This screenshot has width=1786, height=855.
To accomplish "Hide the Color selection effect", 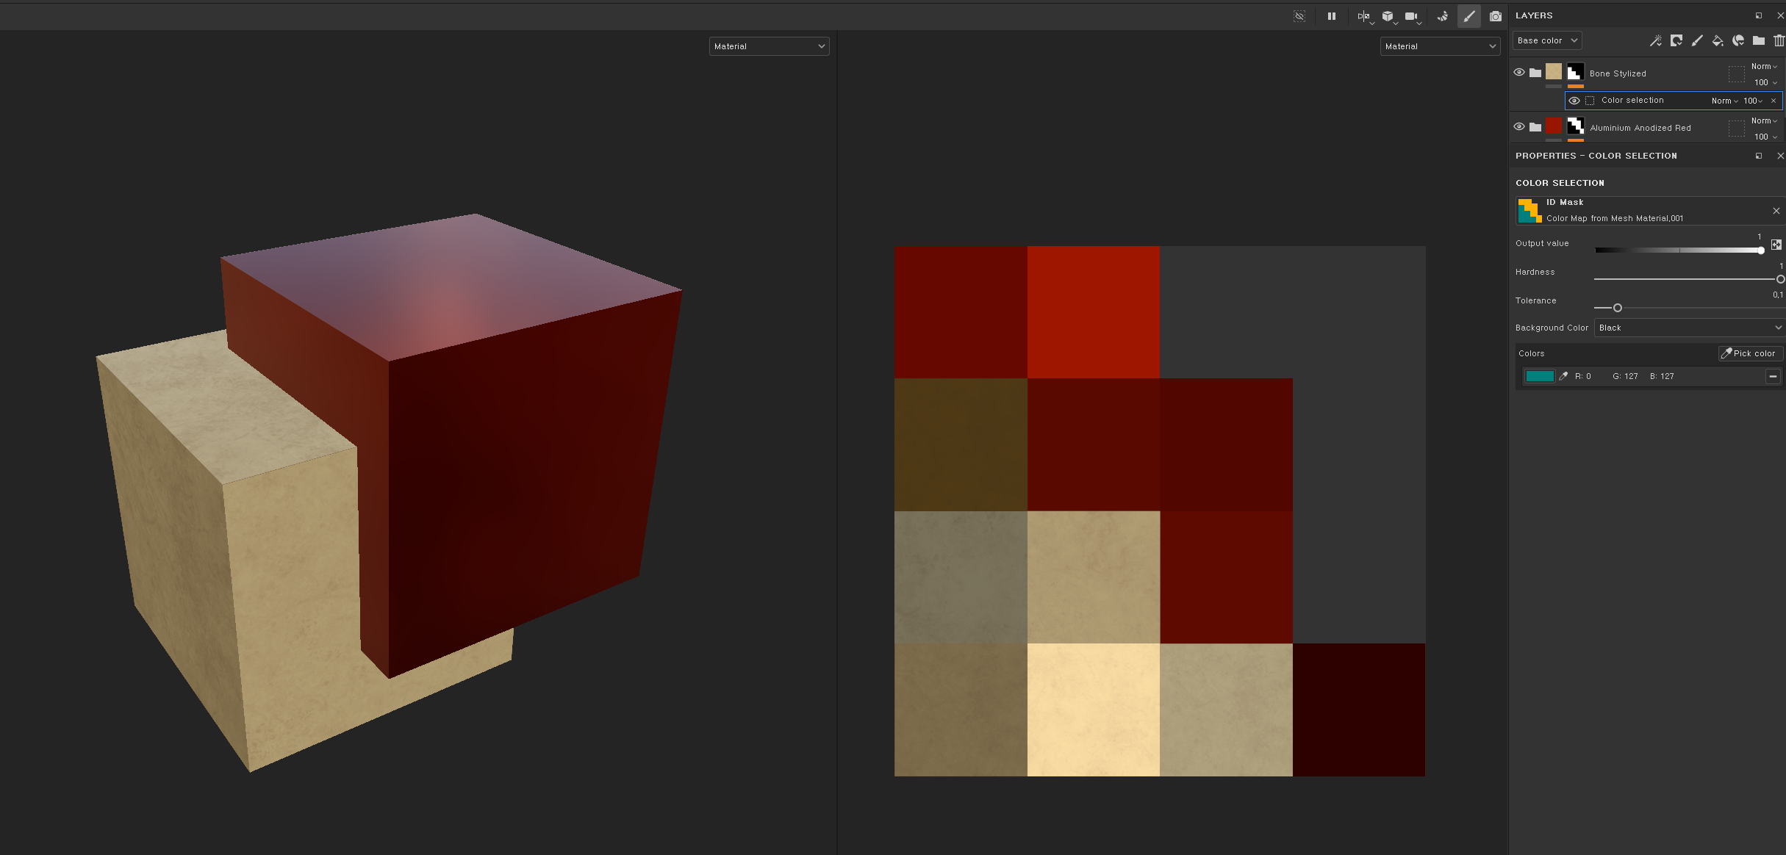I will click(1574, 101).
